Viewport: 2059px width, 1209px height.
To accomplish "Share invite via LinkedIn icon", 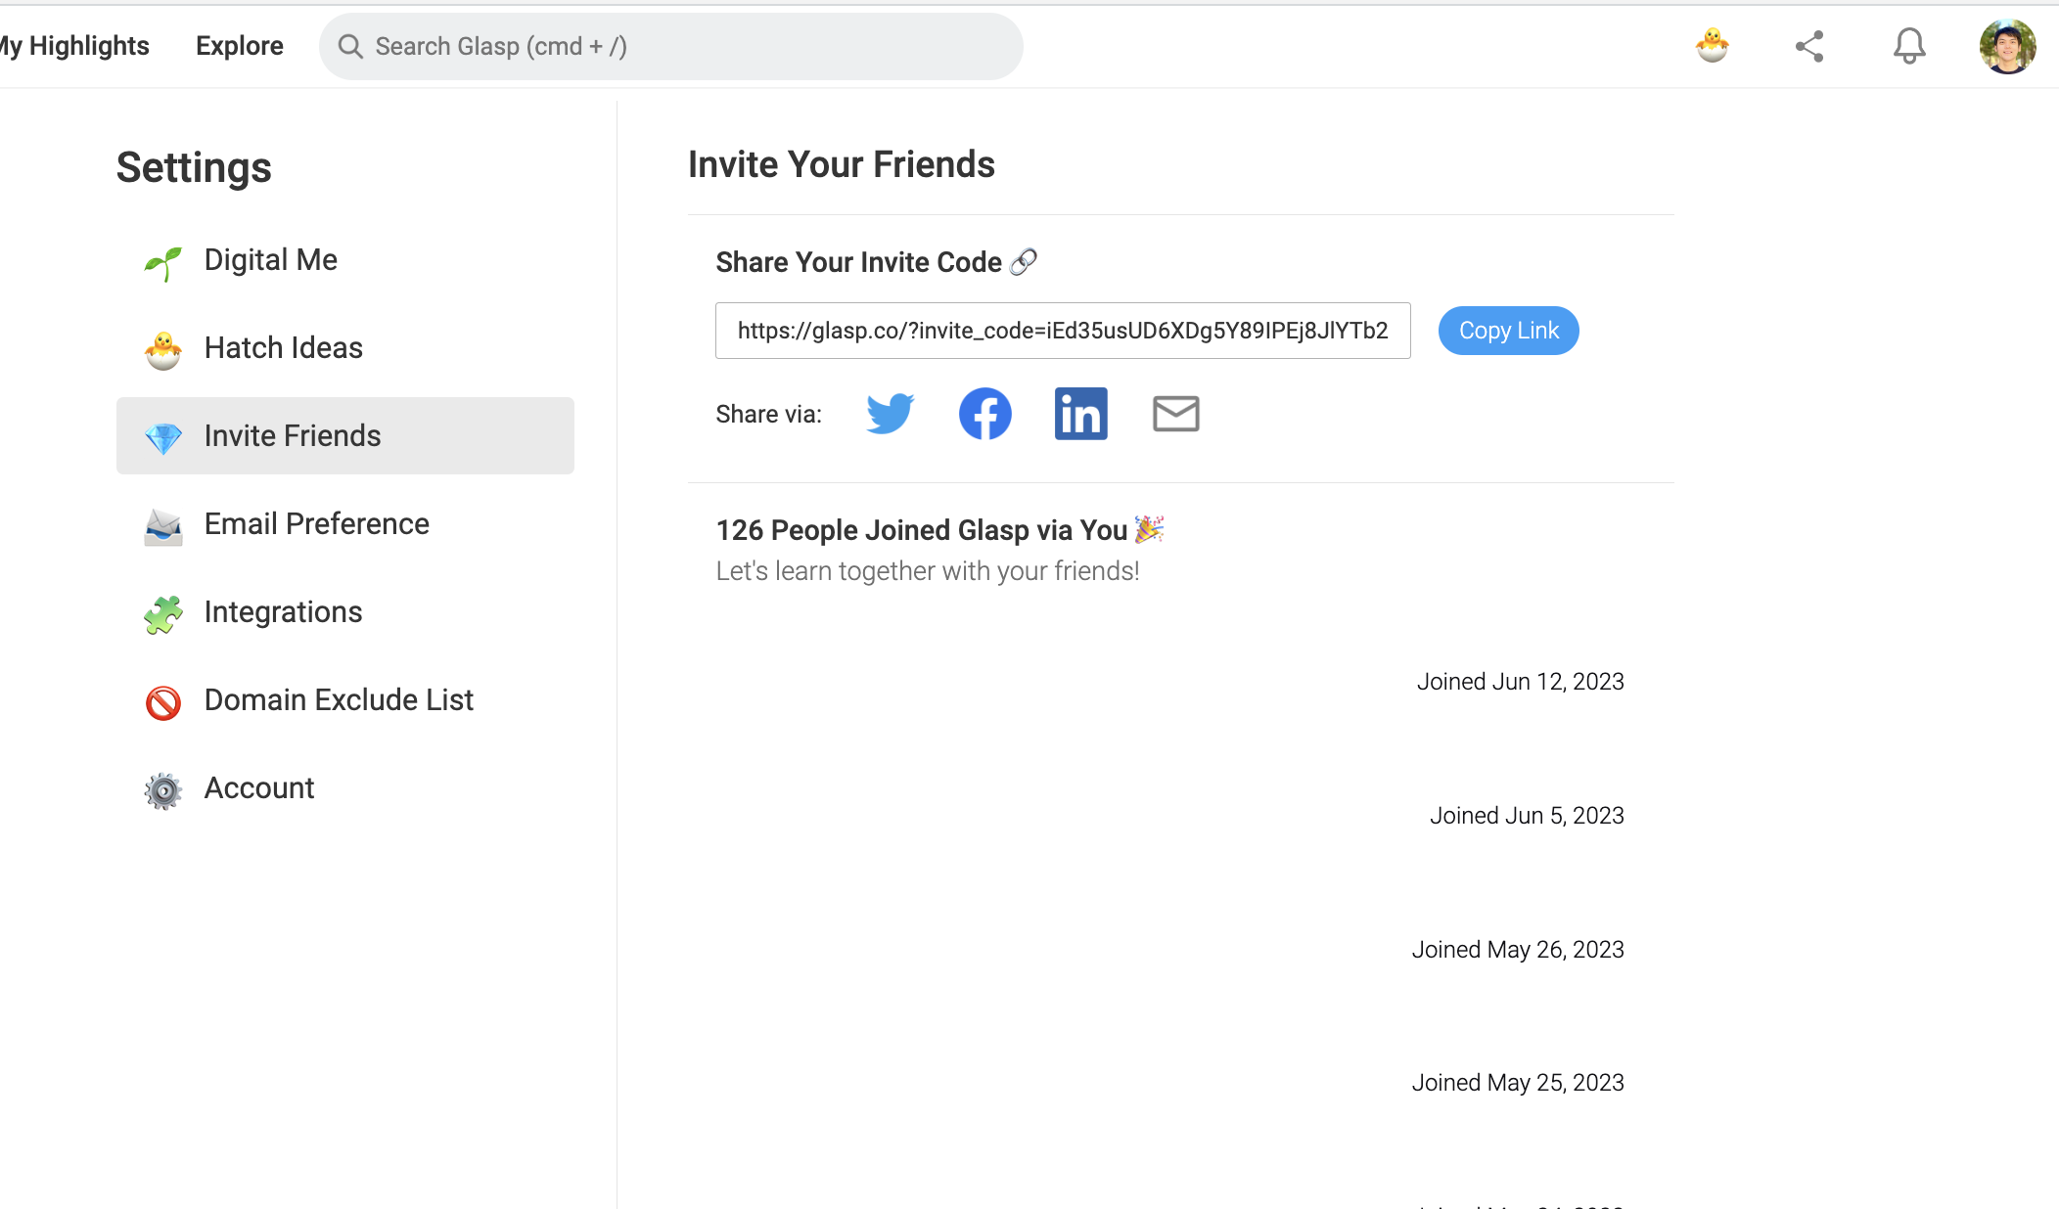I will (x=1080, y=414).
